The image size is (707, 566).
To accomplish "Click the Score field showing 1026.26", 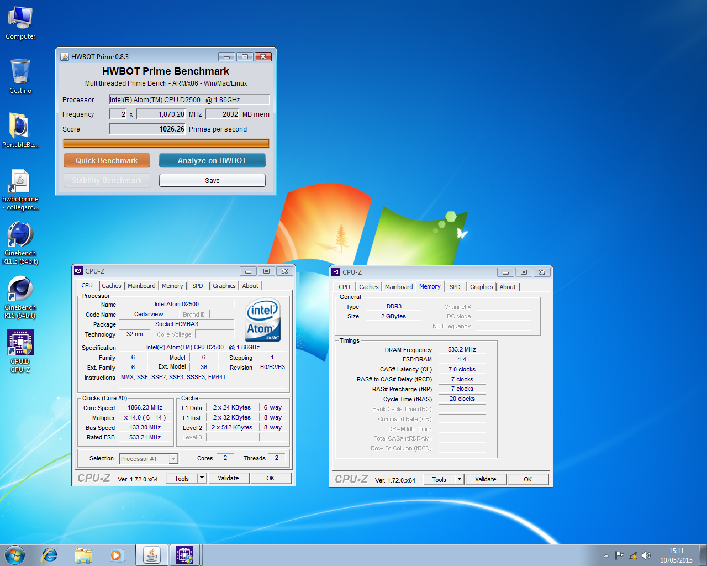I will click(147, 129).
